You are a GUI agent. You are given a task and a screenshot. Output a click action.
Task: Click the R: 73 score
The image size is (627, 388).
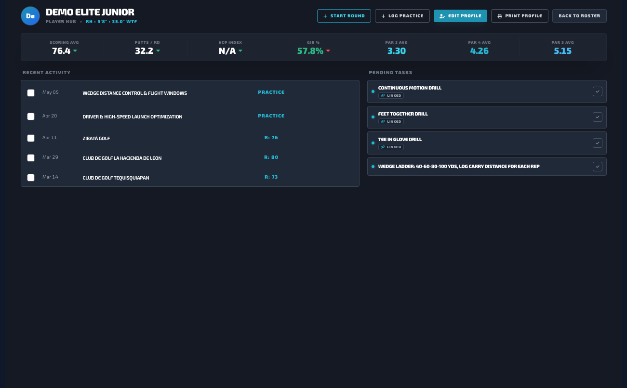[271, 177]
